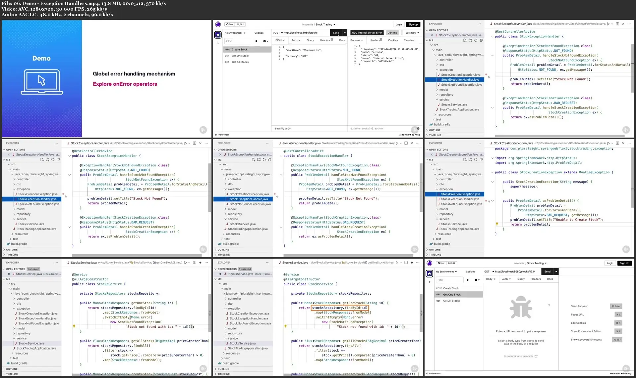Click Send beside the stocks/1234 GET URL
The image size is (636, 378).
point(547,272)
